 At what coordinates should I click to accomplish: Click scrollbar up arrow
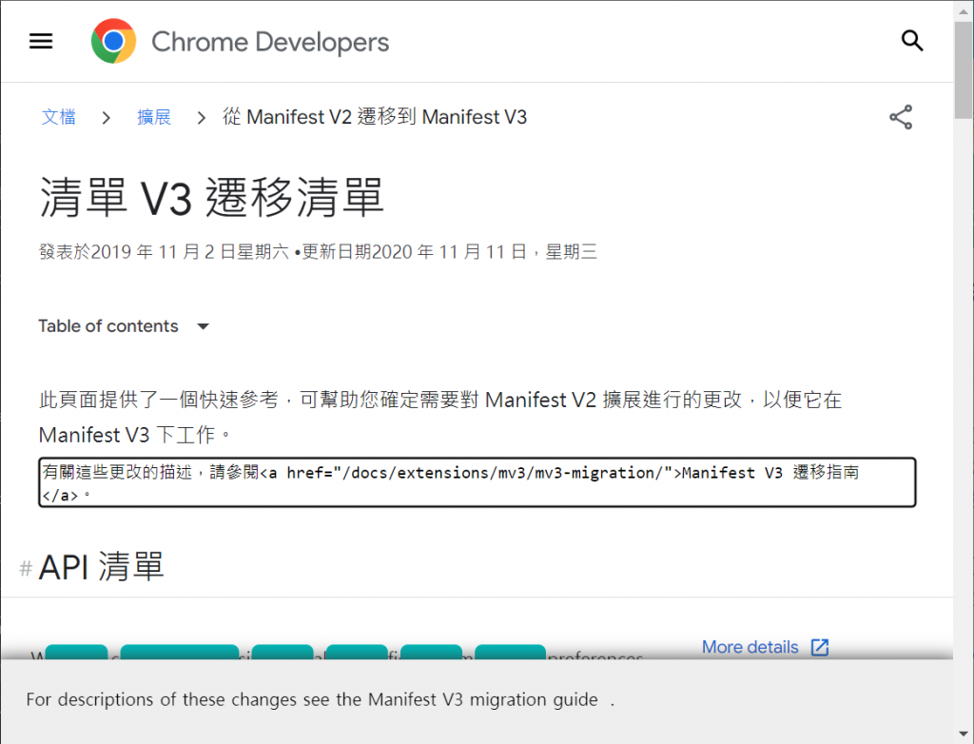tap(964, 10)
